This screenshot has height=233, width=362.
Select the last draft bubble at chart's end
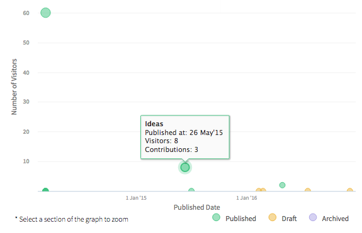tap(350, 190)
